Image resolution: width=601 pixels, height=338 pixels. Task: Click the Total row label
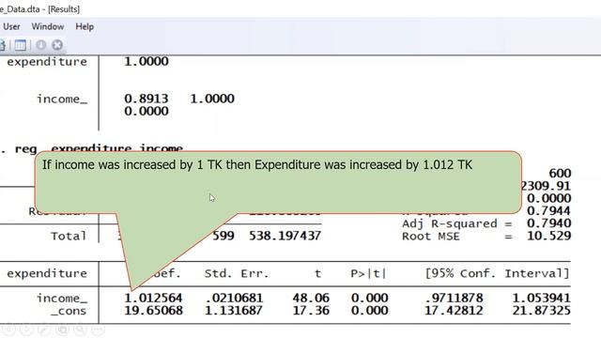[69, 236]
